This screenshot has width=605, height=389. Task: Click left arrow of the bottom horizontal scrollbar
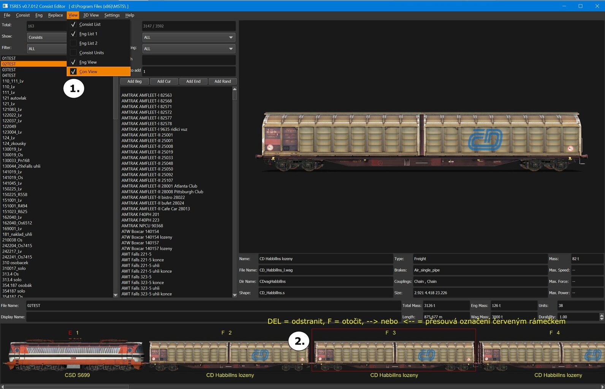tap(3, 386)
